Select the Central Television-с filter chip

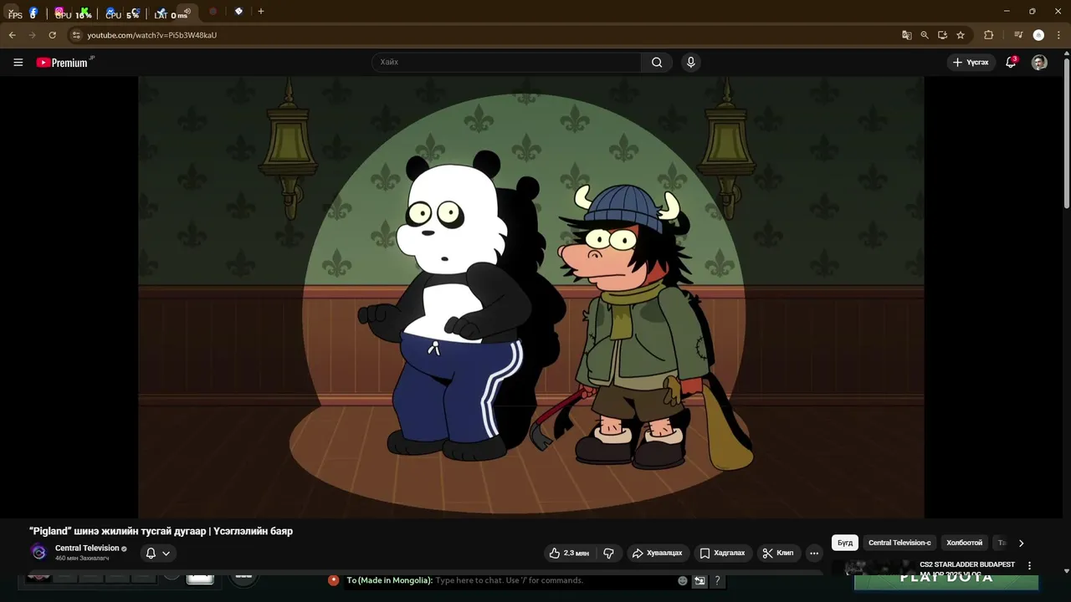(899, 543)
